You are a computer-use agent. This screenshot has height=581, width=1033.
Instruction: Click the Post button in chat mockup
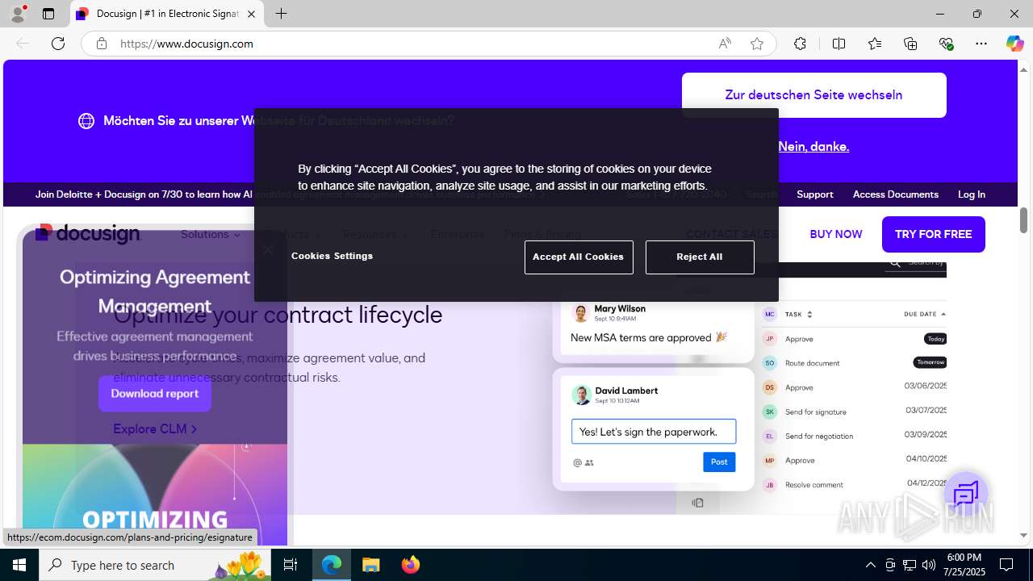pyautogui.click(x=719, y=462)
